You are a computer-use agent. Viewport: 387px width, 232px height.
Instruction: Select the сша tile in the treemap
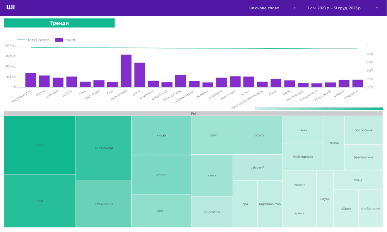tap(40, 201)
